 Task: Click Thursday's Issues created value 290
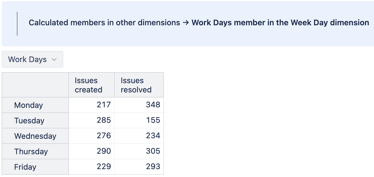pos(104,151)
